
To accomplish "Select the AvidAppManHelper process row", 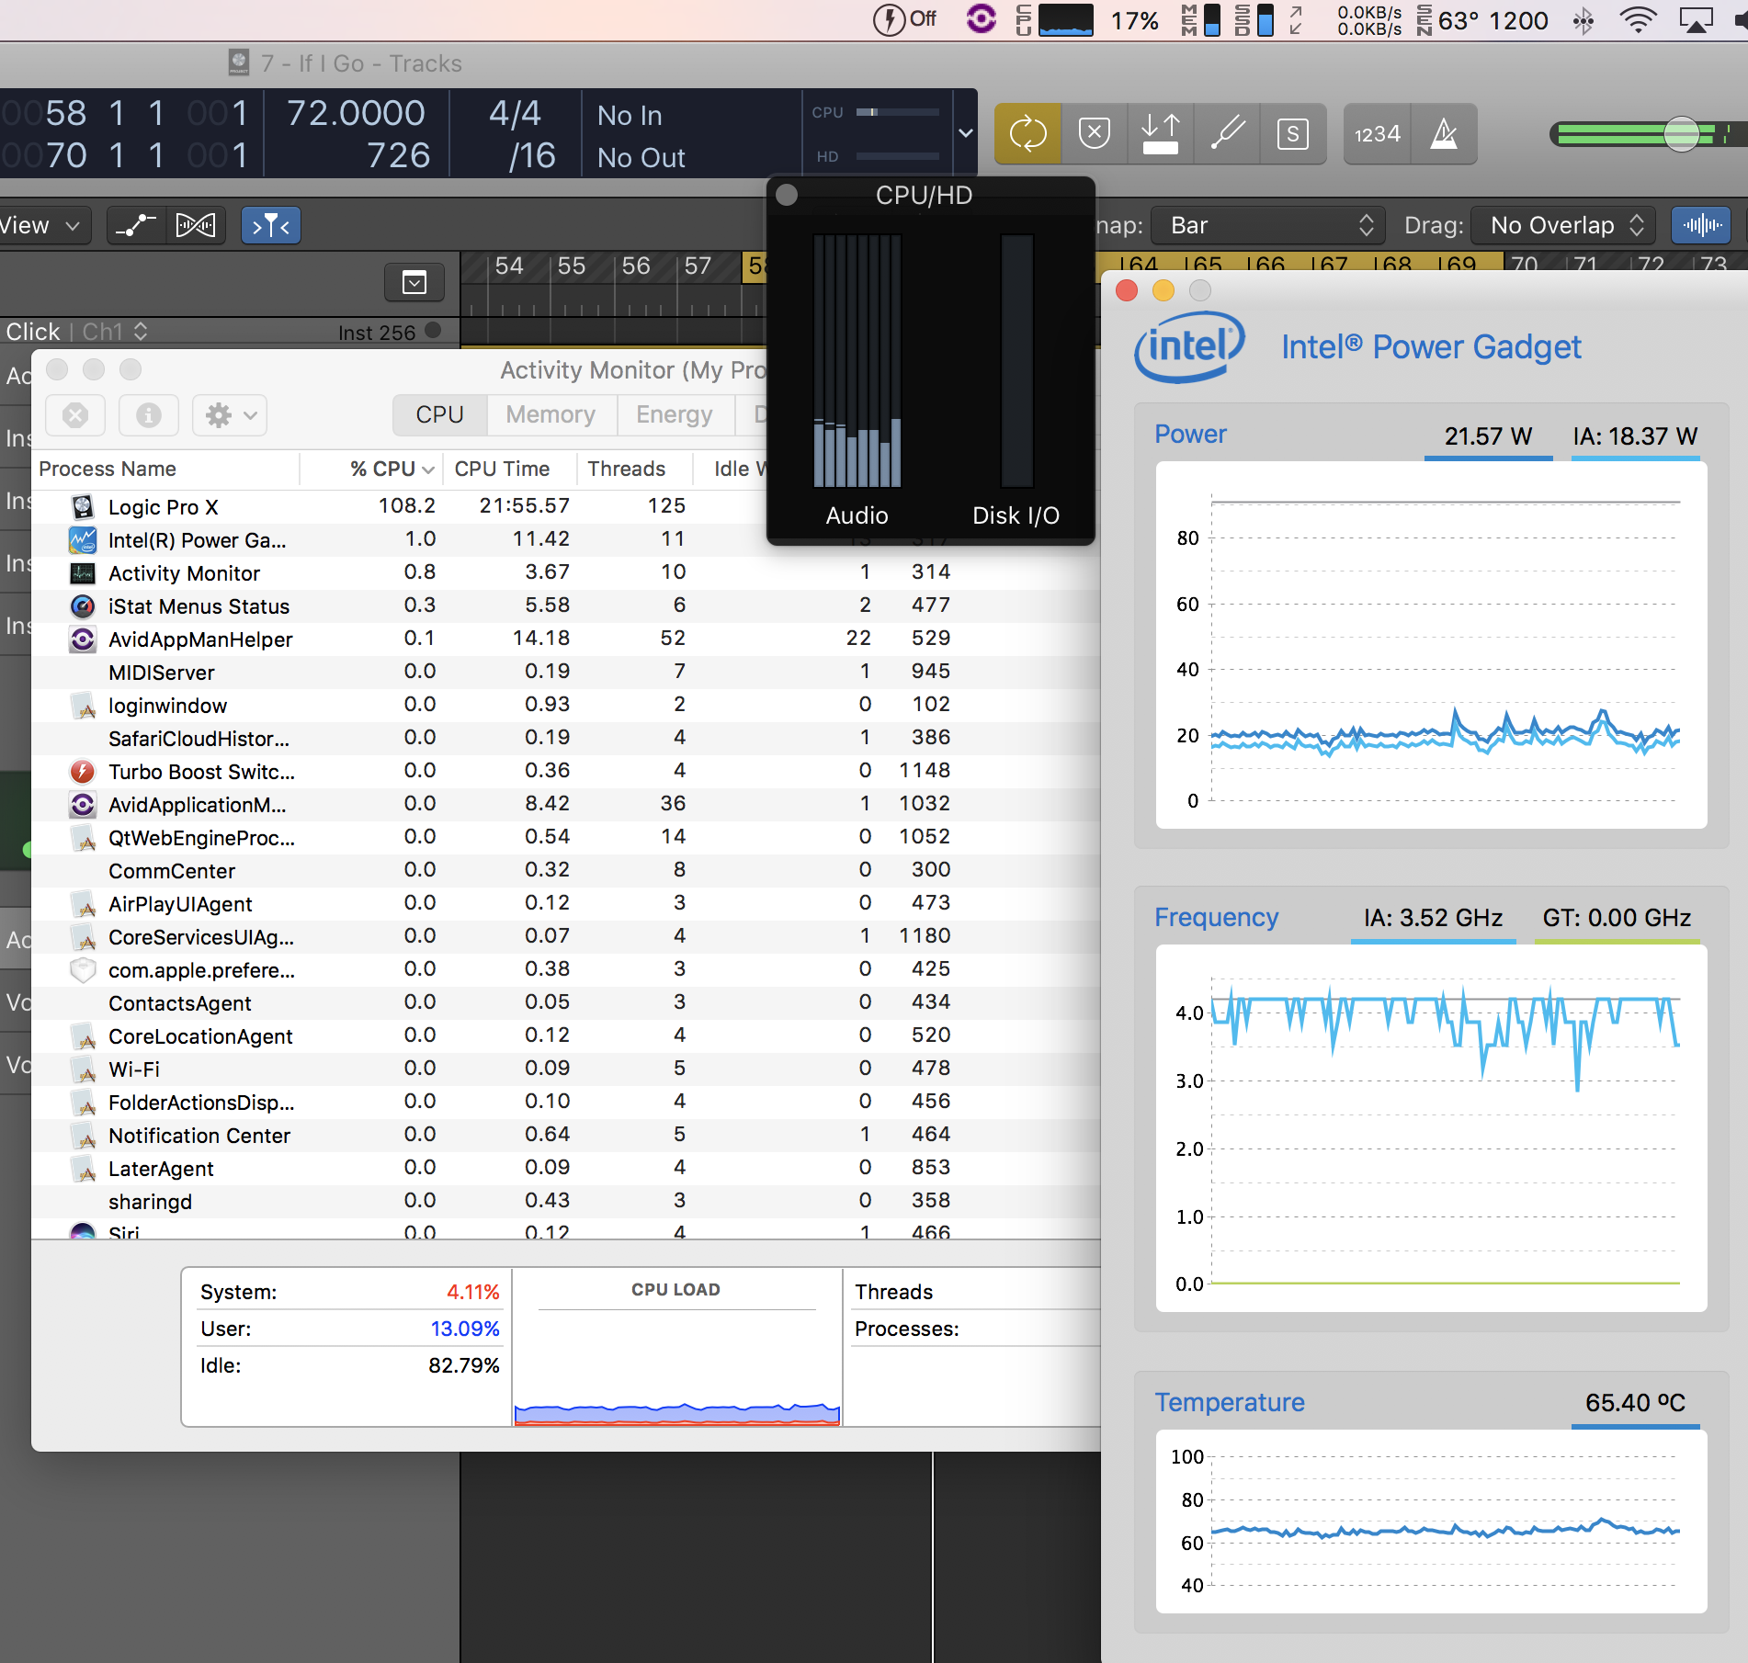I will (x=566, y=639).
